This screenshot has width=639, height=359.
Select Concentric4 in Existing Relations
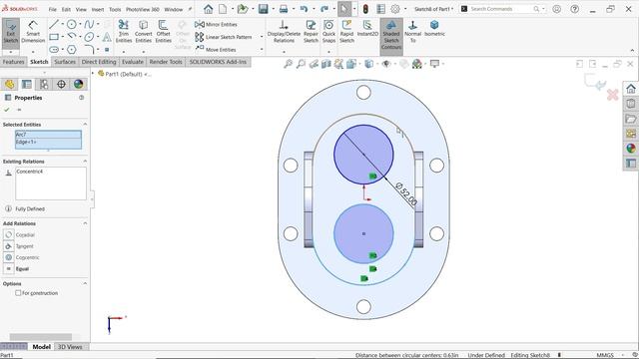(29, 172)
